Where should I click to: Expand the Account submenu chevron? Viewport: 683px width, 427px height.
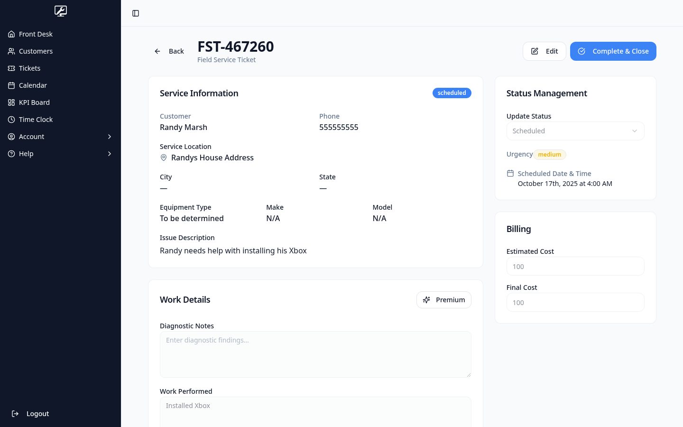tap(110, 137)
